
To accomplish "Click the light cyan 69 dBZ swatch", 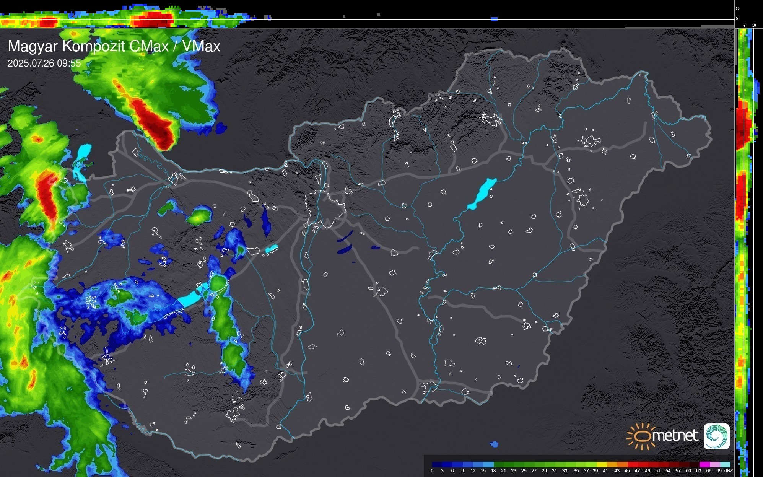I will pos(726,465).
